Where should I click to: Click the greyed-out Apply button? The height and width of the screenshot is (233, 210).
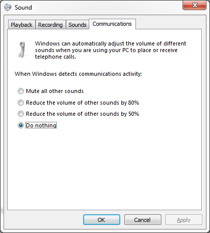184,220
